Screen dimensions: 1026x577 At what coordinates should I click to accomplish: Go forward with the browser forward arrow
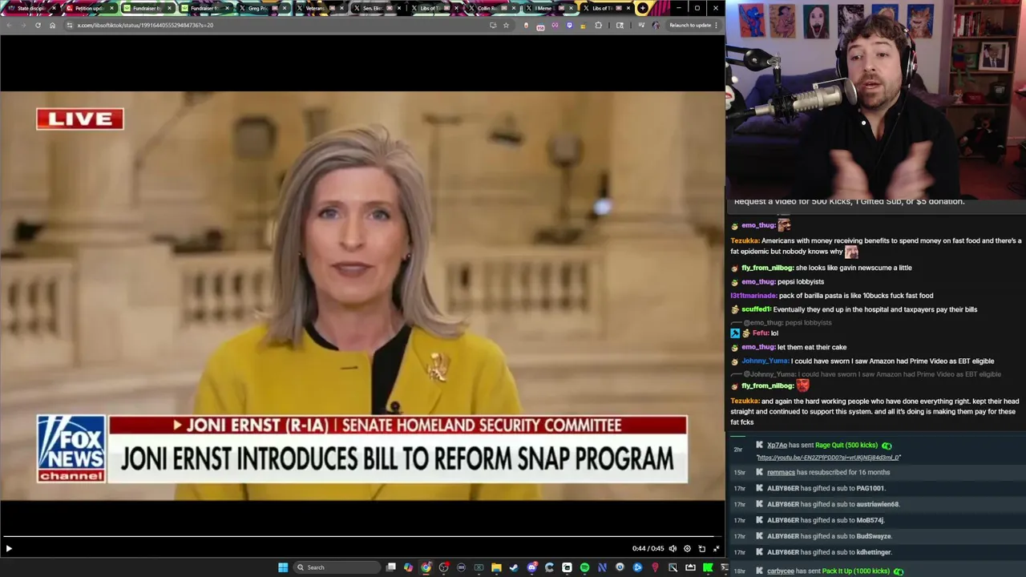(23, 25)
